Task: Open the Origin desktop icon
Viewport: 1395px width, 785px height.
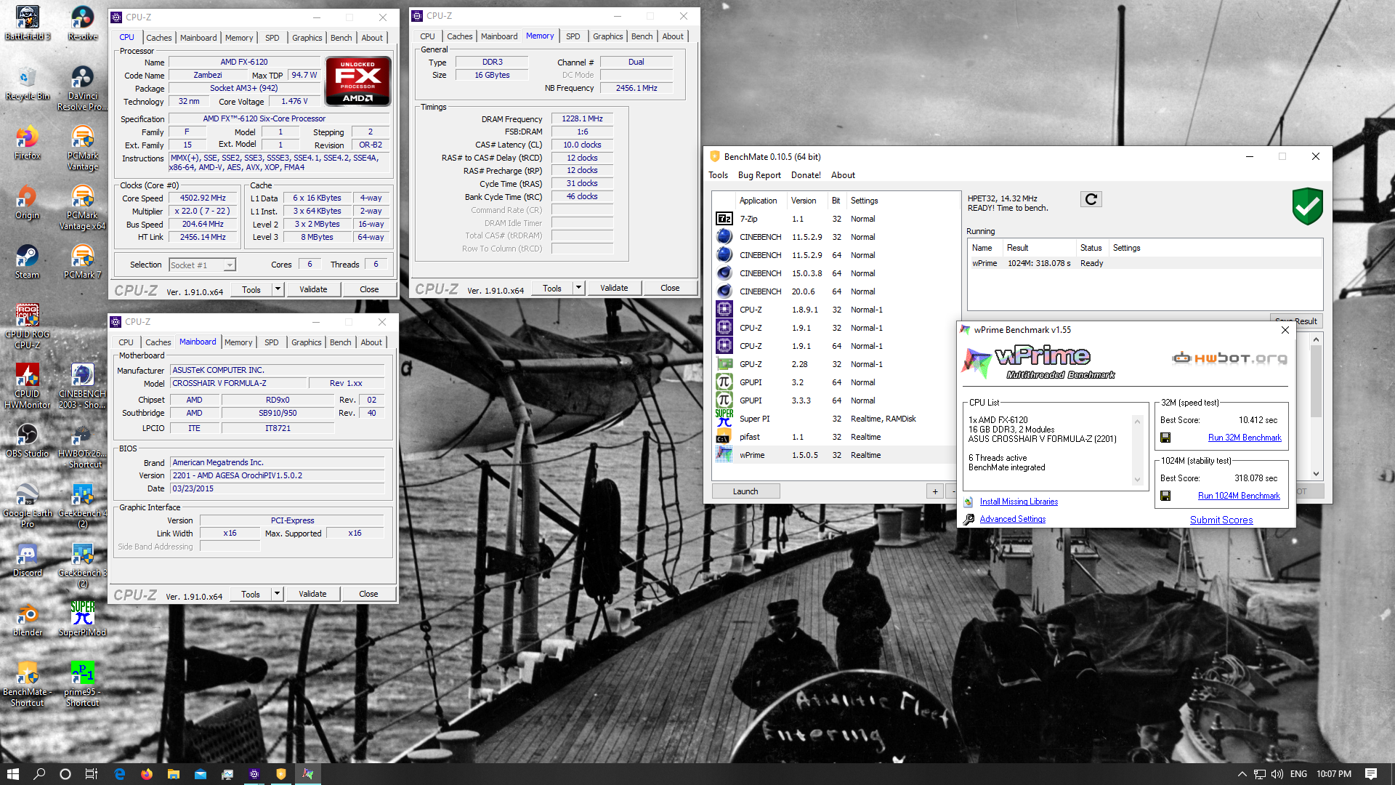Action: 28,202
